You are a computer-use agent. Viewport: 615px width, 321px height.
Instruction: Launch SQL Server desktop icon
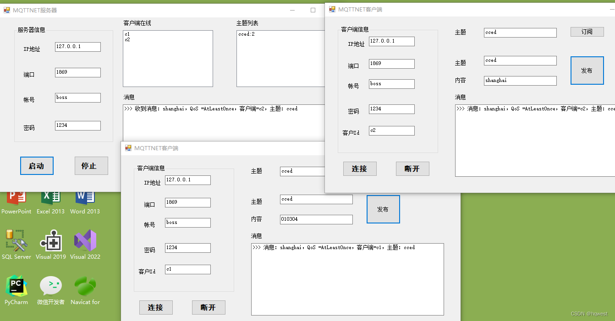16,245
